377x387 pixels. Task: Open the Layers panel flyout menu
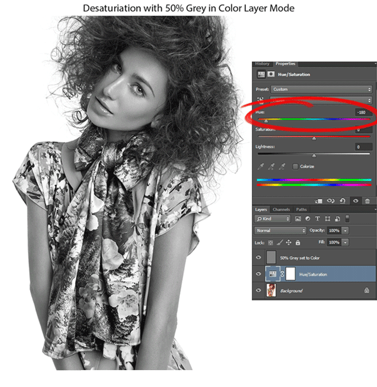click(x=375, y=210)
